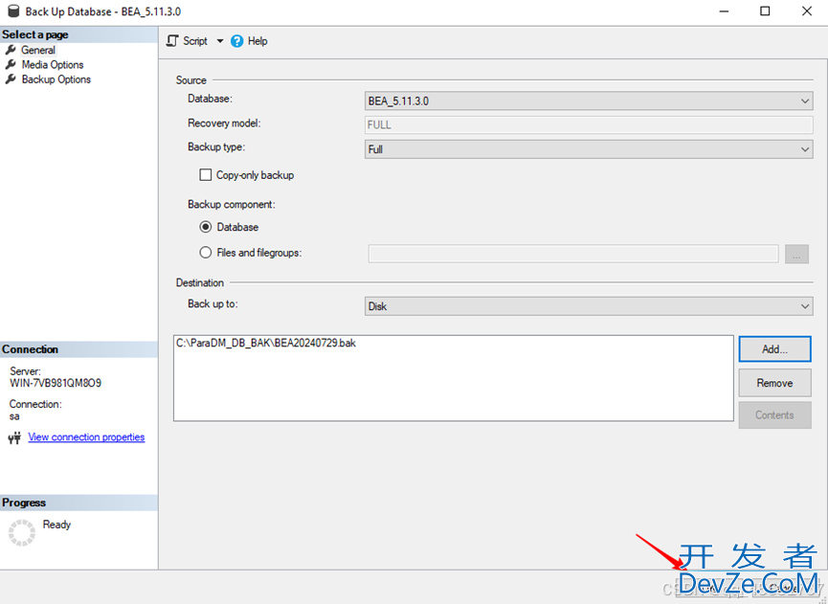Maximize the Back Up Database window

tap(765, 11)
